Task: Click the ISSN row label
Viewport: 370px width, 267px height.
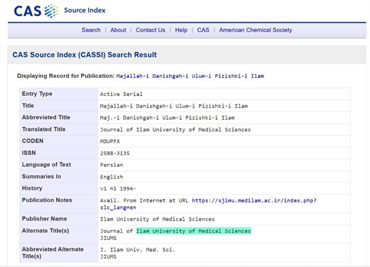Action: pos(29,153)
